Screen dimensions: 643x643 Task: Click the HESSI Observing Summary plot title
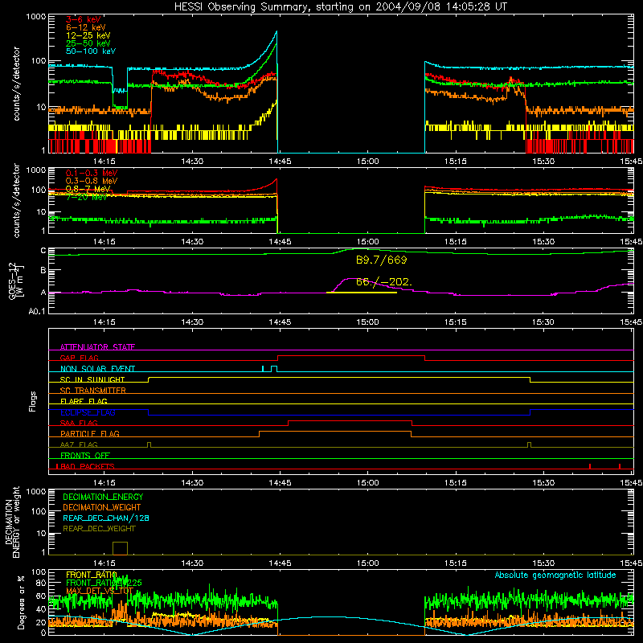point(340,7)
